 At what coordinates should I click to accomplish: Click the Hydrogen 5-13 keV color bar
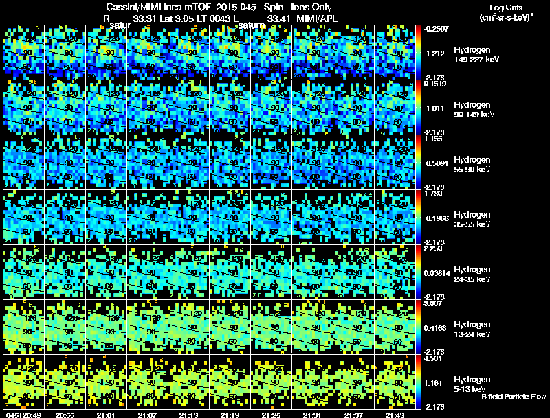(x=418, y=382)
